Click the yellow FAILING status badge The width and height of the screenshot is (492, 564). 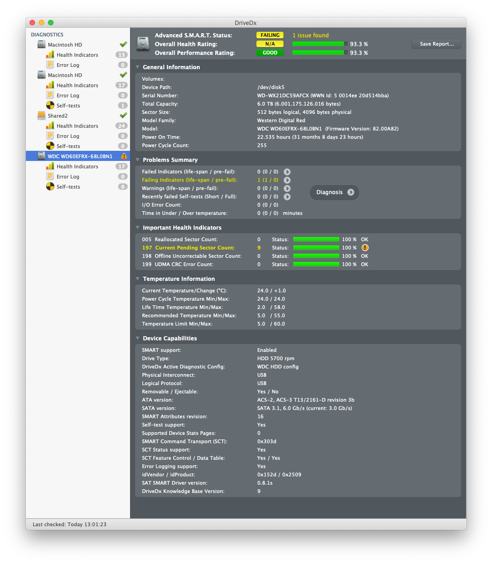pyautogui.click(x=270, y=35)
